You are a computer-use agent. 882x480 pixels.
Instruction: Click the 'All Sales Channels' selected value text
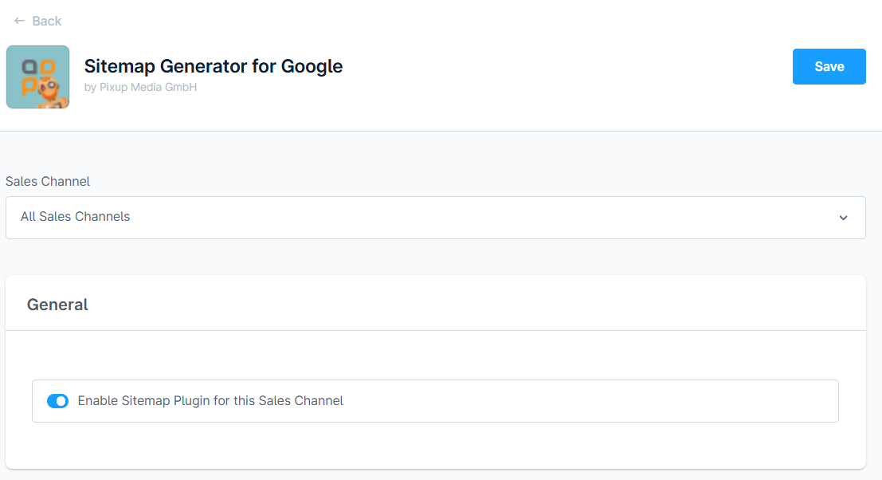tap(75, 216)
